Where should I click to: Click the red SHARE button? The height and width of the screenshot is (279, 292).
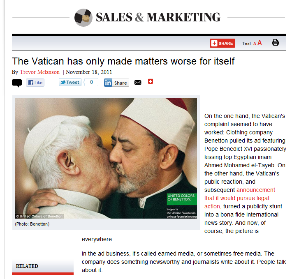click(x=222, y=43)
